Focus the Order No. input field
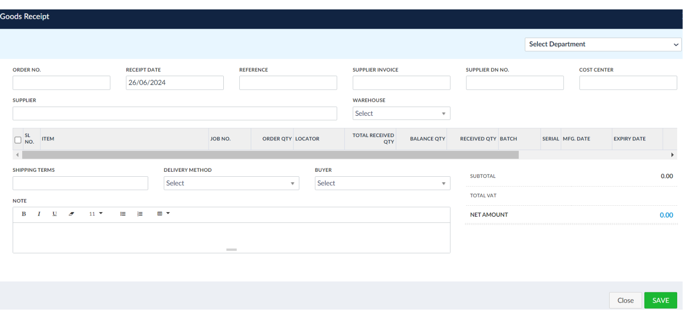The image size is (683, 319). point(61,83)
